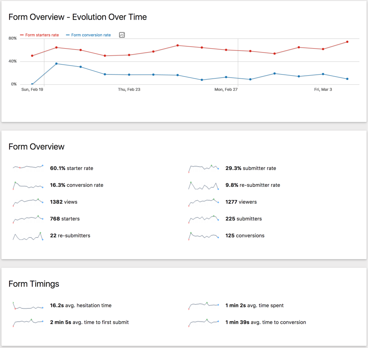
Task: Select avg. time to conversion metric
Action: [x=266, y=322]
